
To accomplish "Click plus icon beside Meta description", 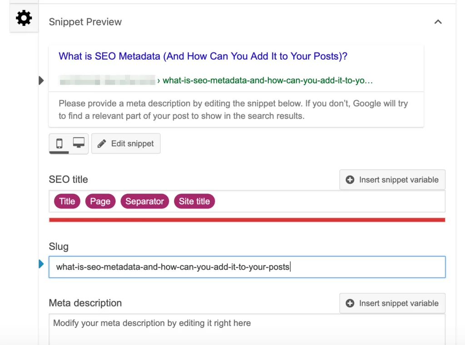I will 350,303.
